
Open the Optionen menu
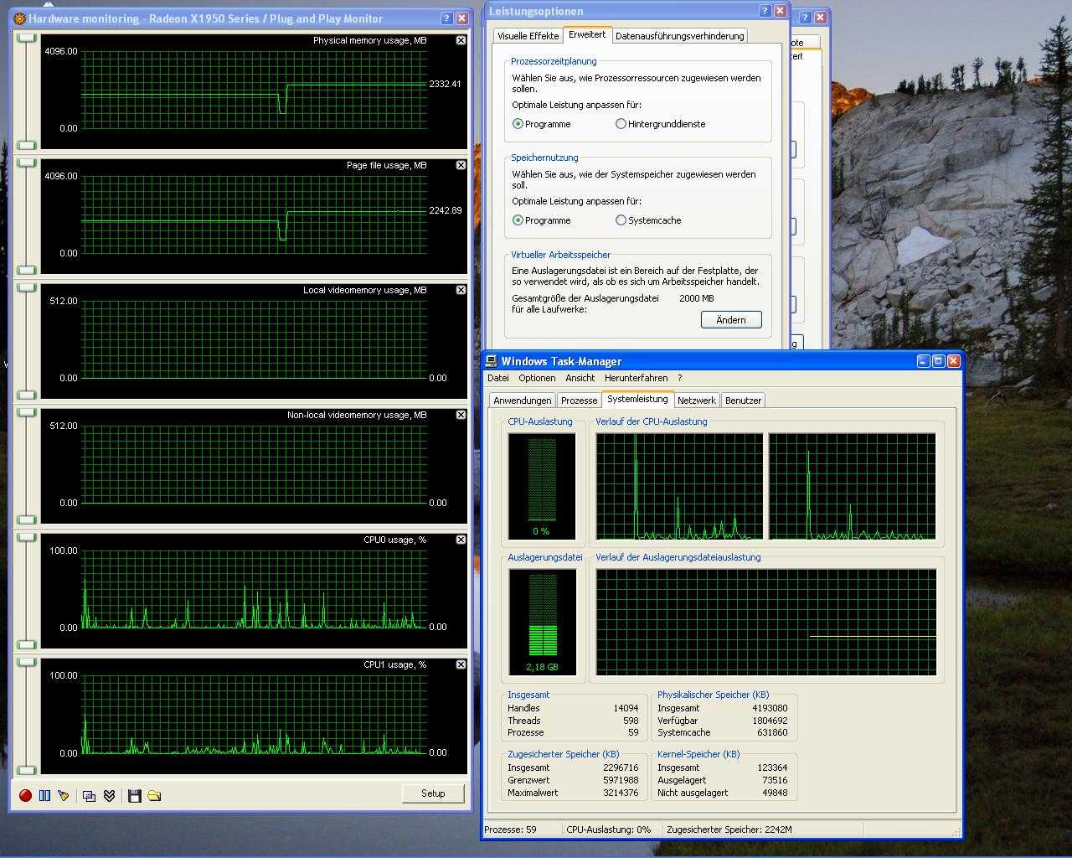pyautogui.click(x=537, y=378)
